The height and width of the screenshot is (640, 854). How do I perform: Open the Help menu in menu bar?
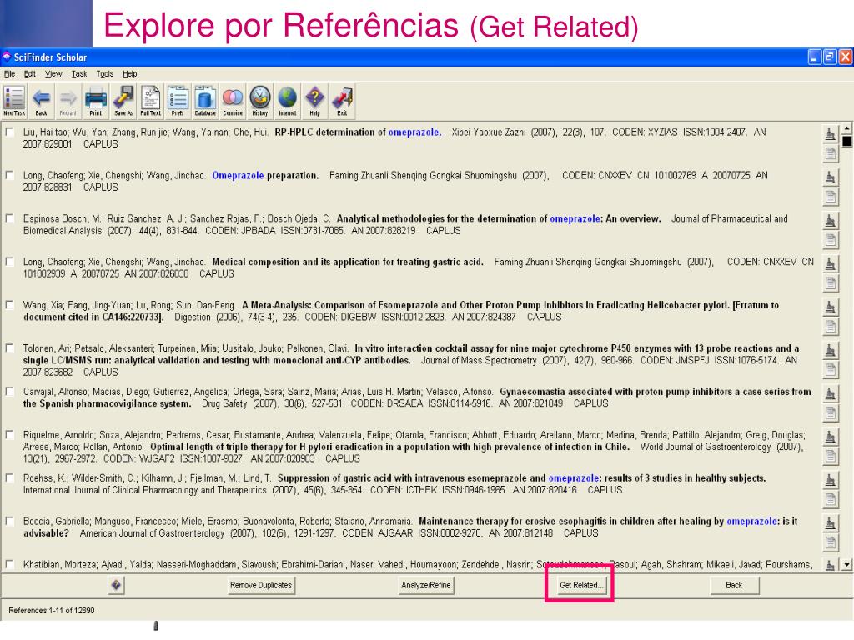point(129,74)
